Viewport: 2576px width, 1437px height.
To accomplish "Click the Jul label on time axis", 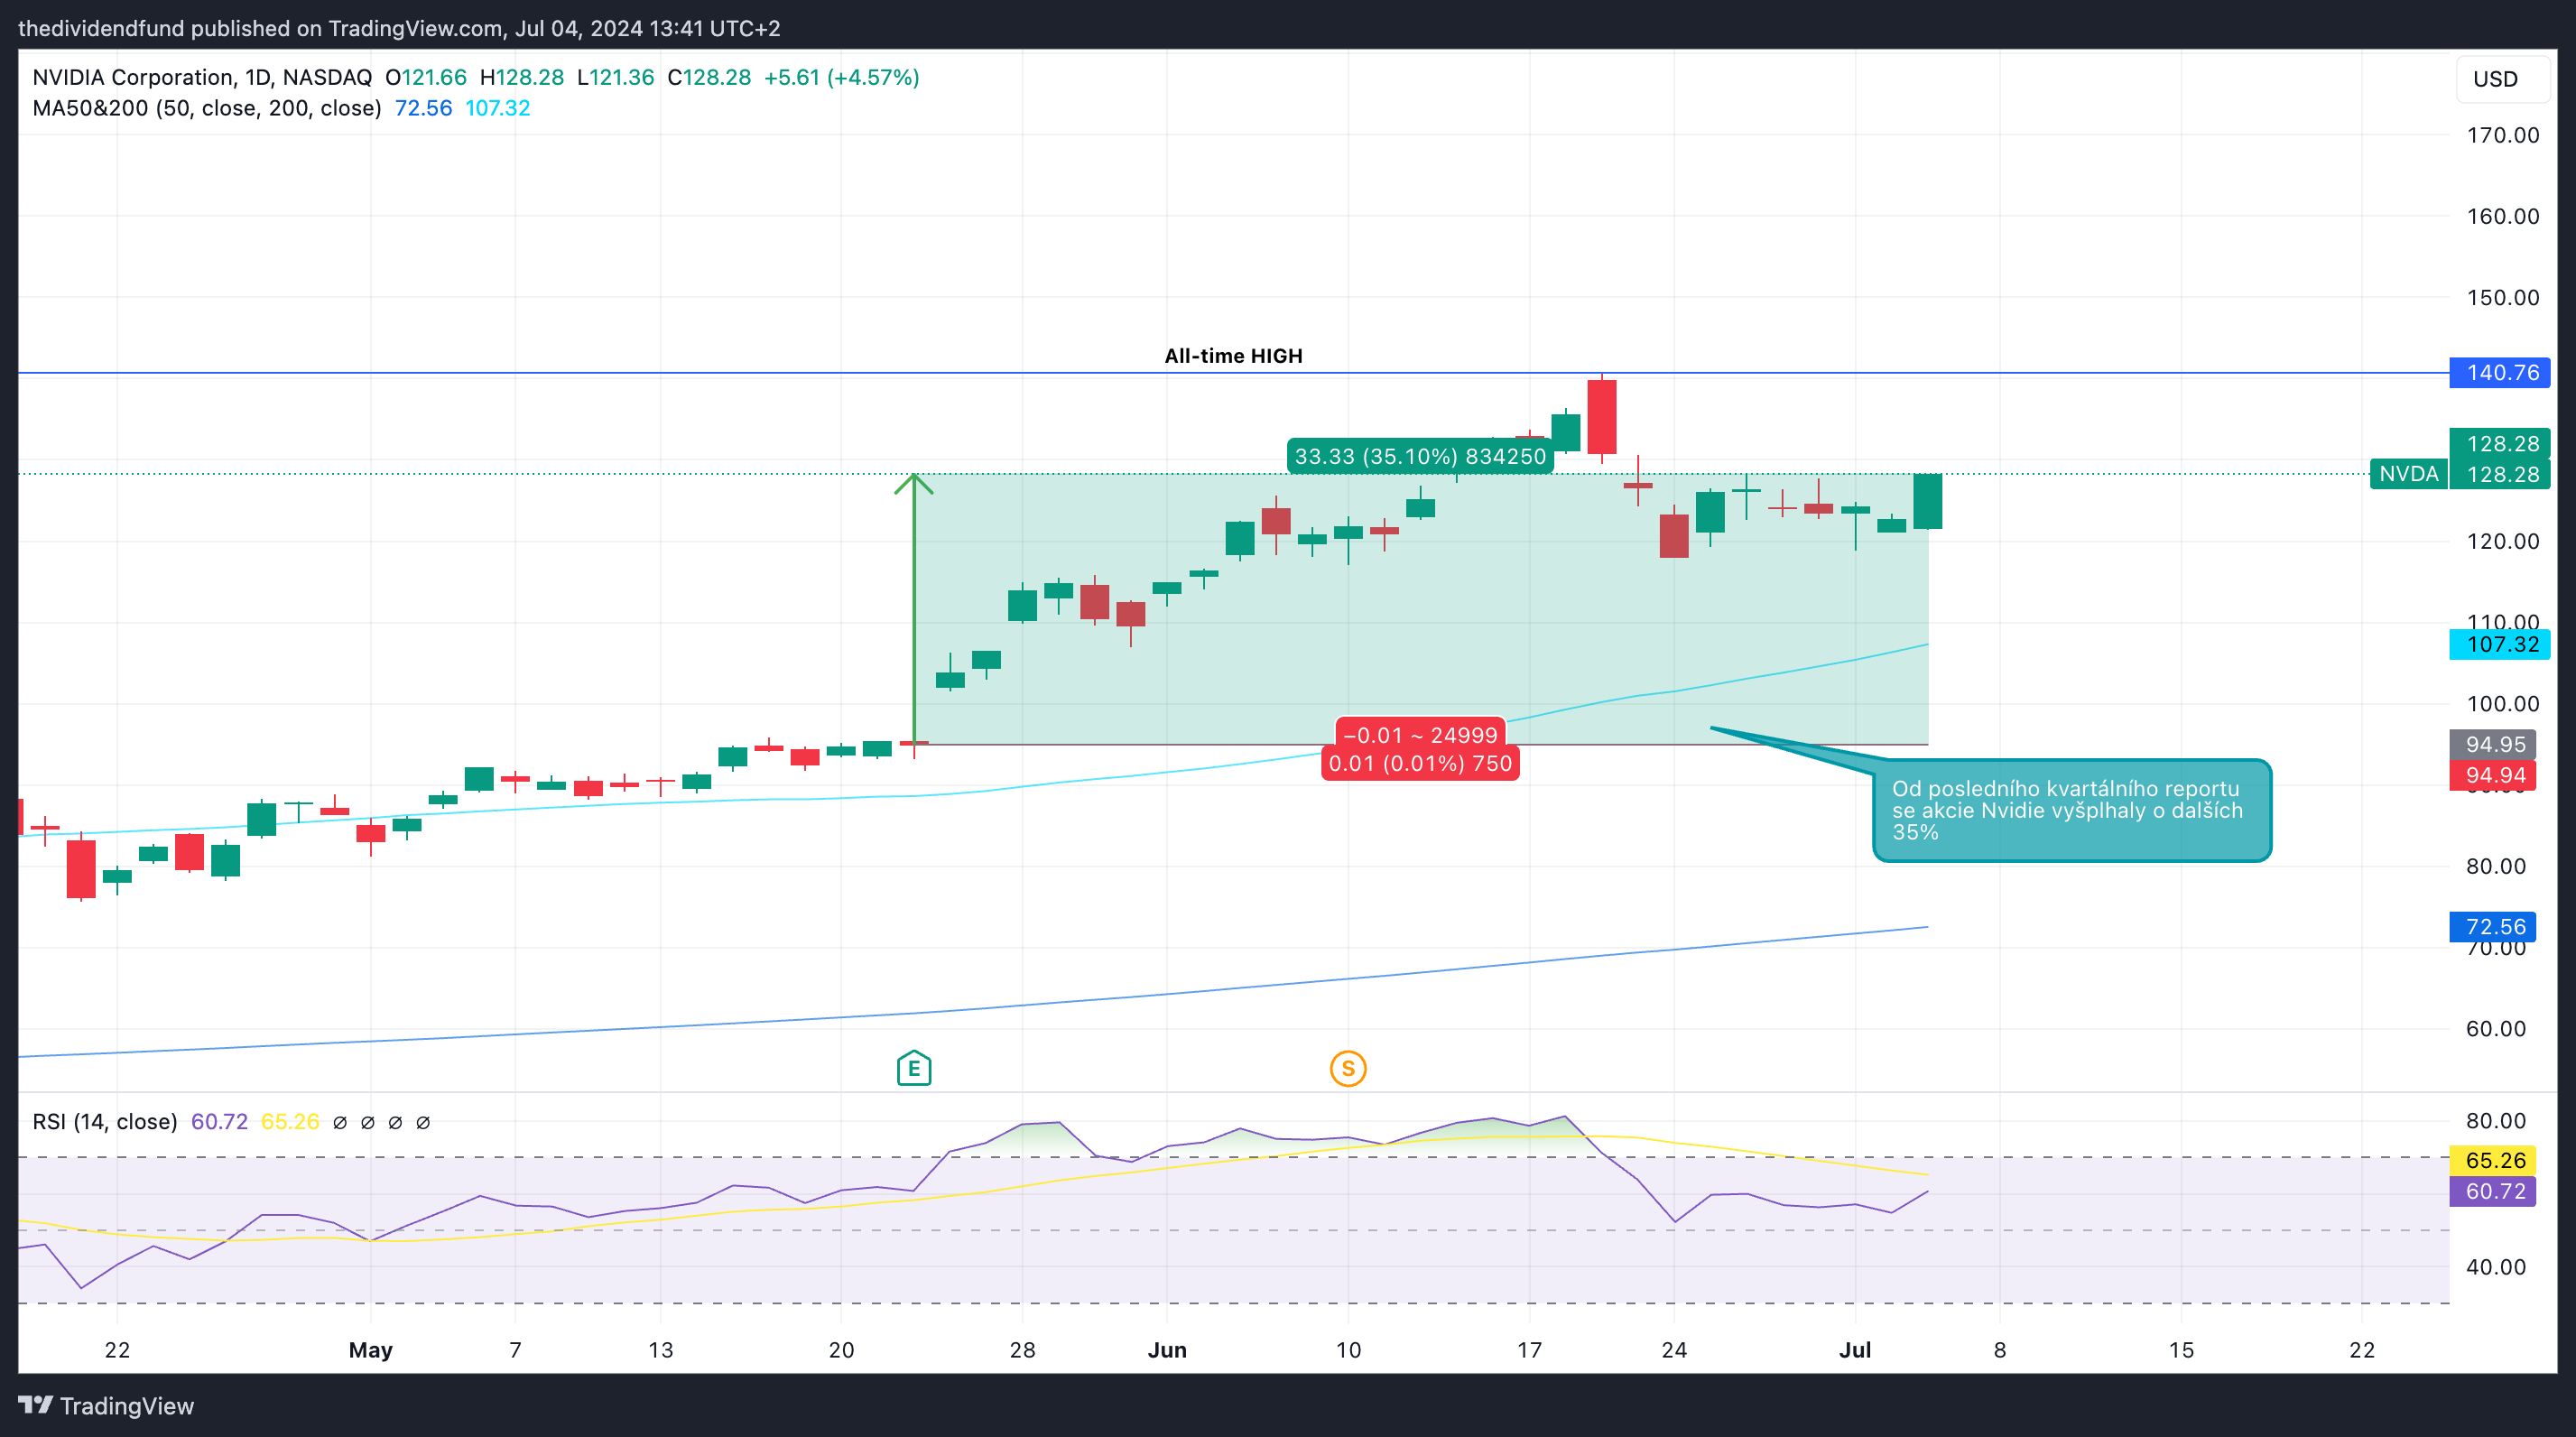I will pos(1855,1350).
